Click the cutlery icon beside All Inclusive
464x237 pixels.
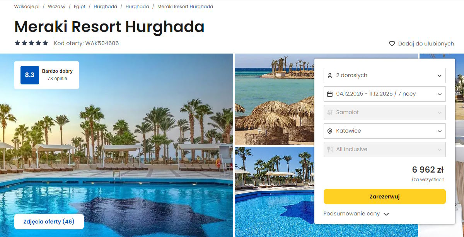tap(330, 150)
